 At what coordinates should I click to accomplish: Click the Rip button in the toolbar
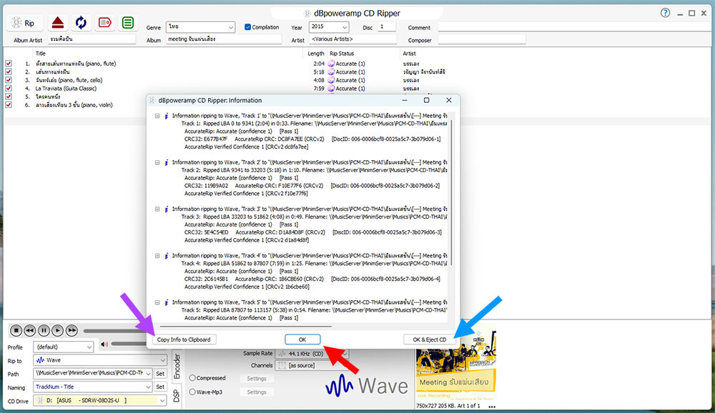tap(22, 23)
